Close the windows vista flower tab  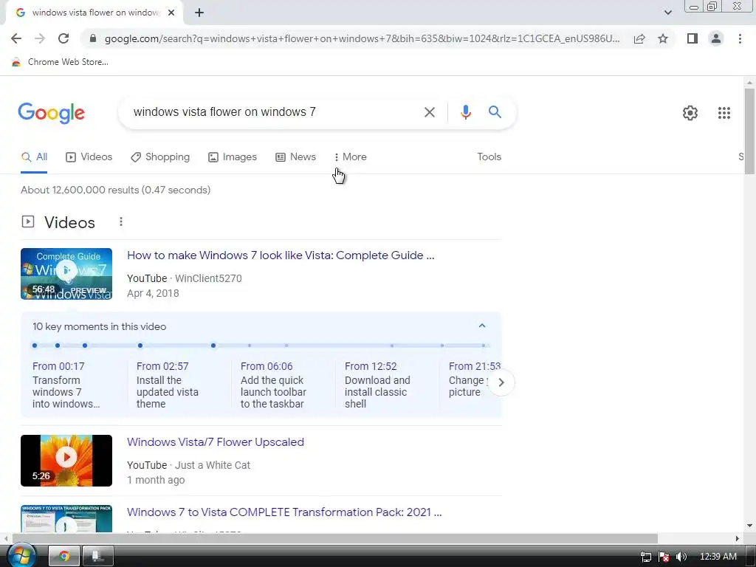click(x=171, y=13)
